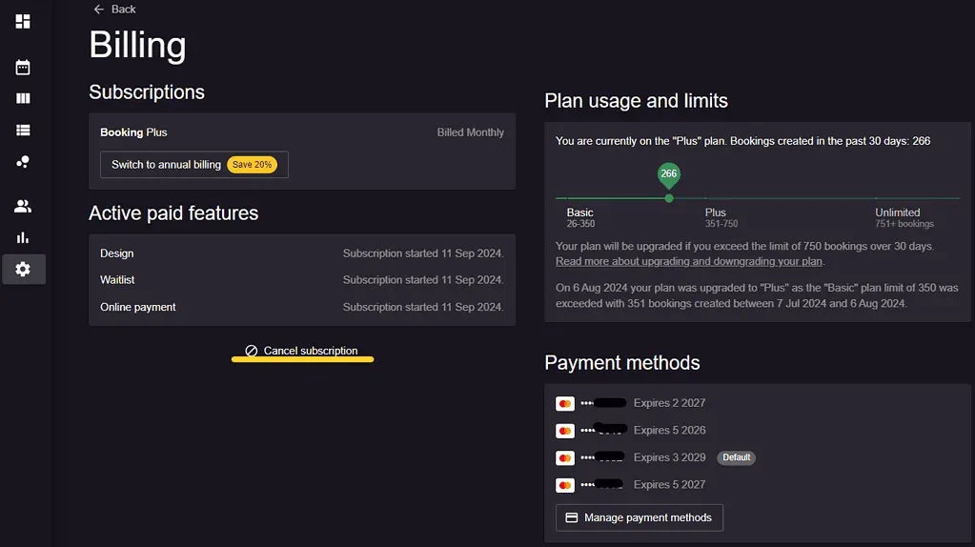Open upgrading and downgrading plan link

[689, 262]
